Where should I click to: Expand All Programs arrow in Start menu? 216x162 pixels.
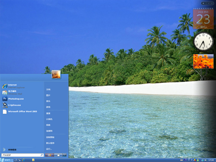click(4, 149)
